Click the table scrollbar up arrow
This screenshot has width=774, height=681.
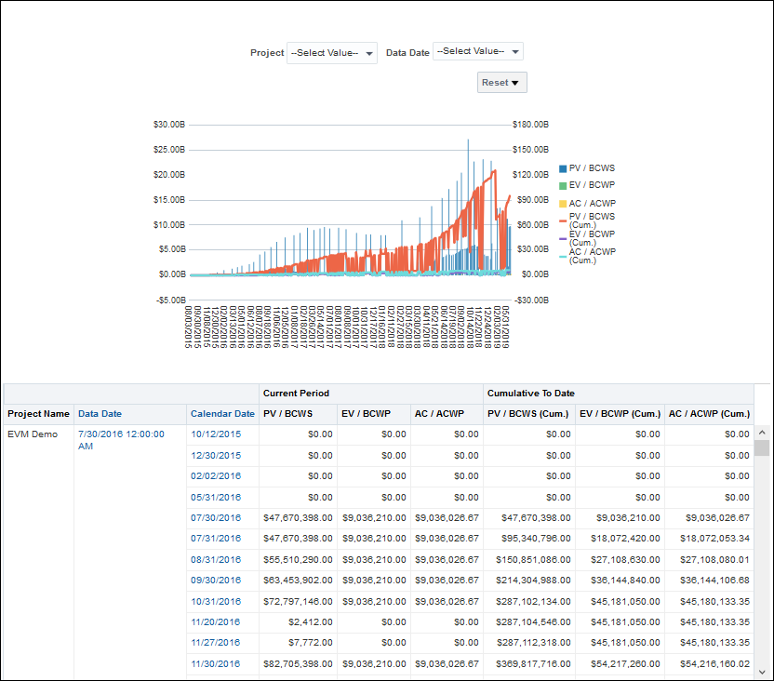(760, 430)
